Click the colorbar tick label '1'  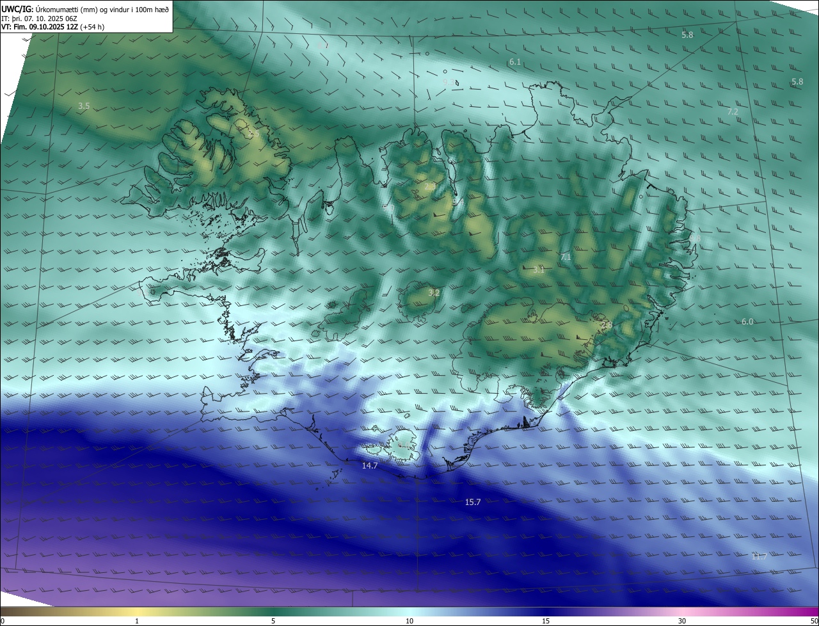tap(137, 622)
